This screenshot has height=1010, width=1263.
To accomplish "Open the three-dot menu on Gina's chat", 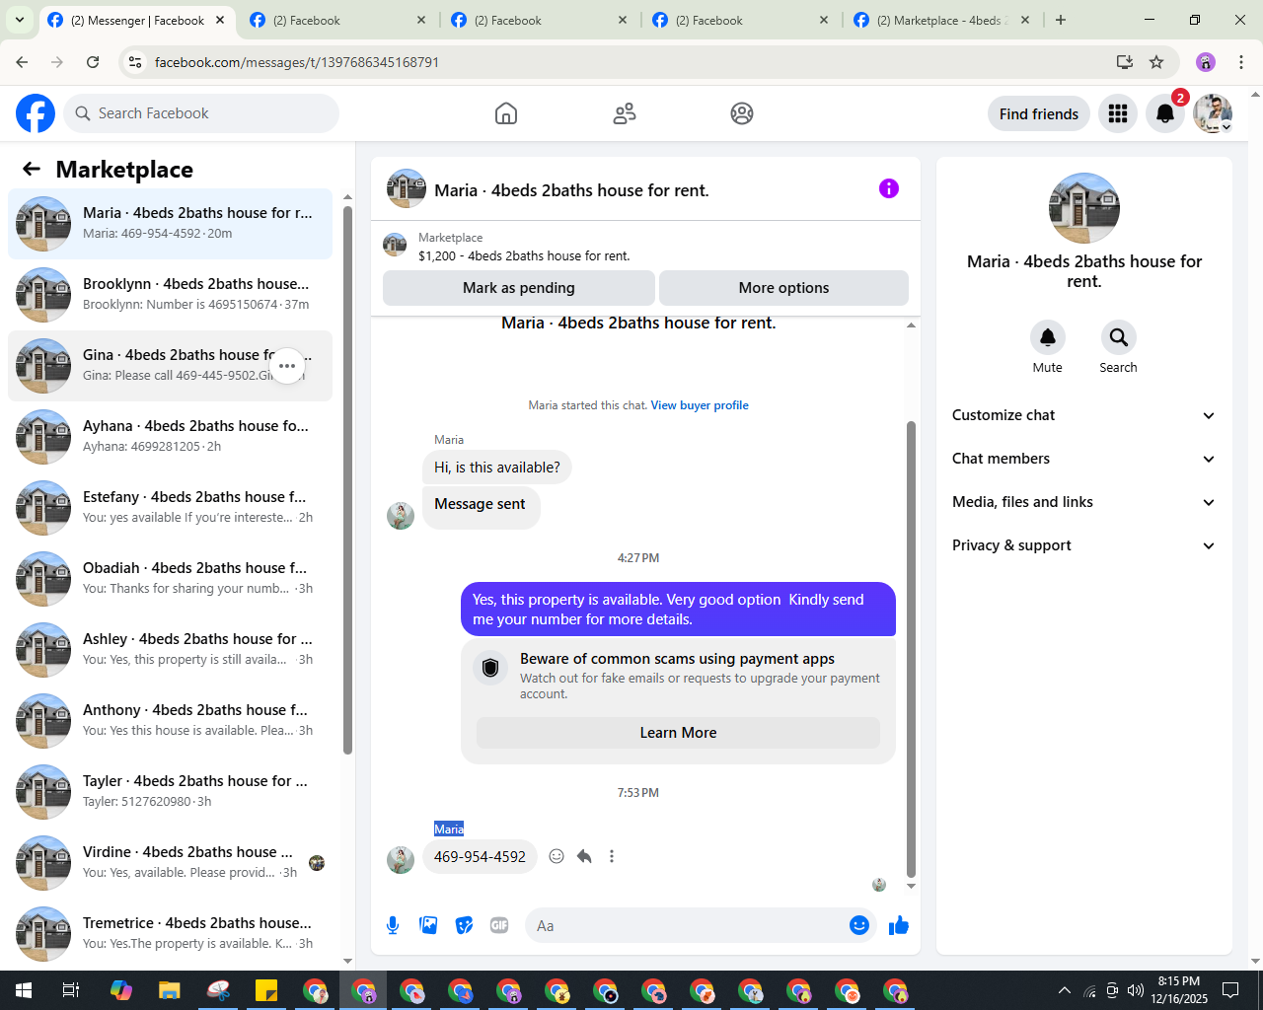I will click(287, 366).
